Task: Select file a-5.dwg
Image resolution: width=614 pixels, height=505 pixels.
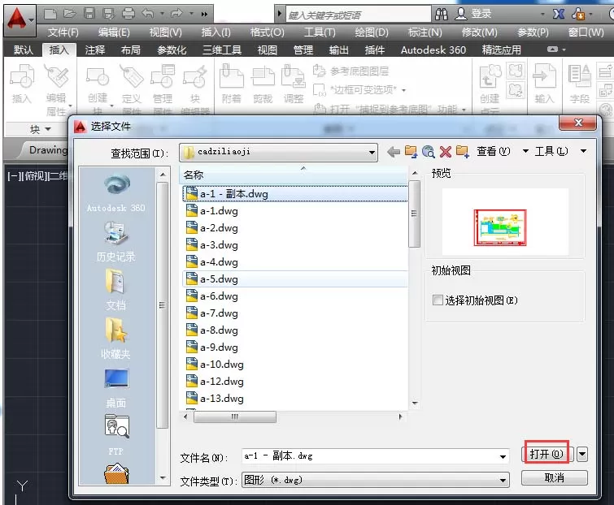Action: (295, 279)
